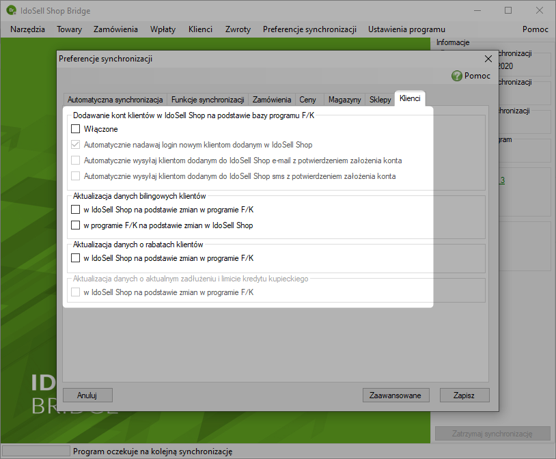Close the IdoSell Shop Bridge main window

(x=540, y=10)
